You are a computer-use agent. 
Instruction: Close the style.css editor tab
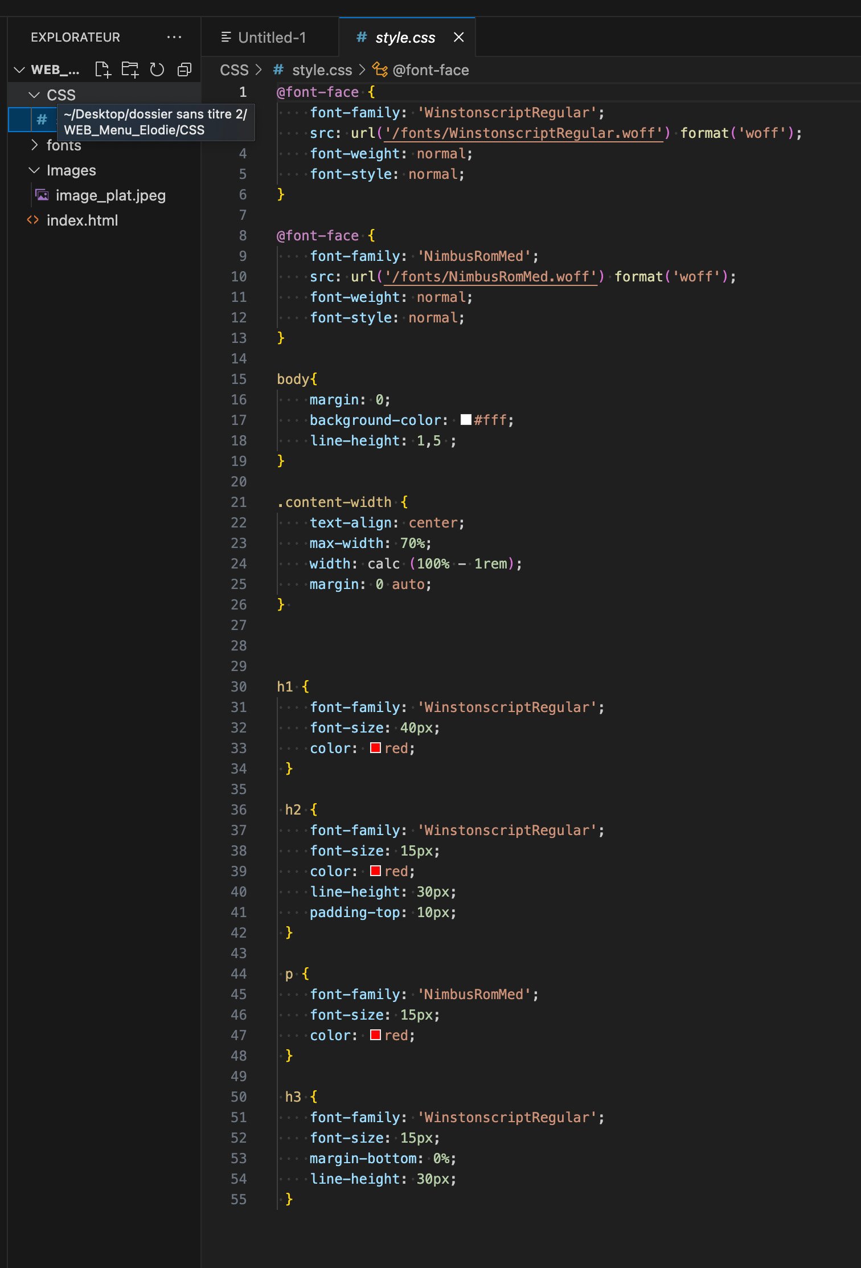pyautogui.click(x=458, y=37)
